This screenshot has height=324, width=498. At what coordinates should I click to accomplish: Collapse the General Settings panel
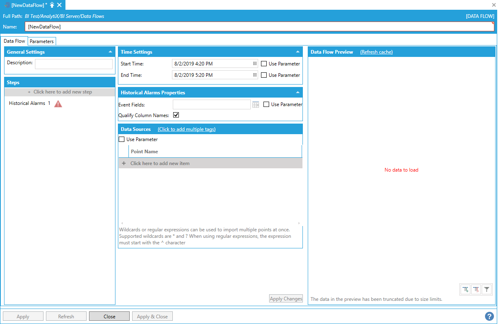(110, 52)
